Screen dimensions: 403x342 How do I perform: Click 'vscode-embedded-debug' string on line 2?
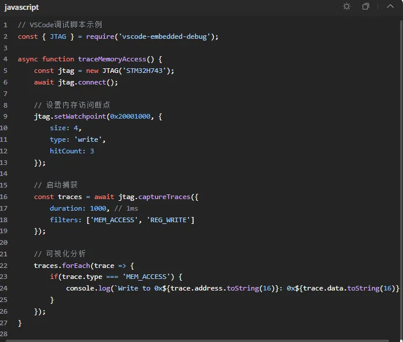165,36
